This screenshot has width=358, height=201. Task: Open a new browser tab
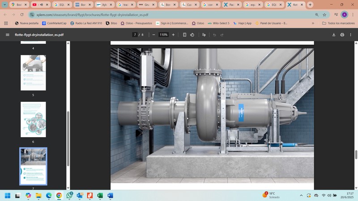(x=310, y=4)
